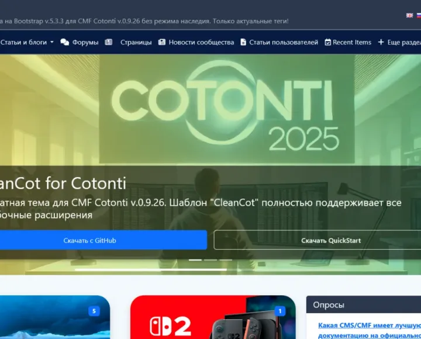This screenshot has width=421, height=339.
Task: Open Статьи пользователей menu item
Action: [284, 42]
